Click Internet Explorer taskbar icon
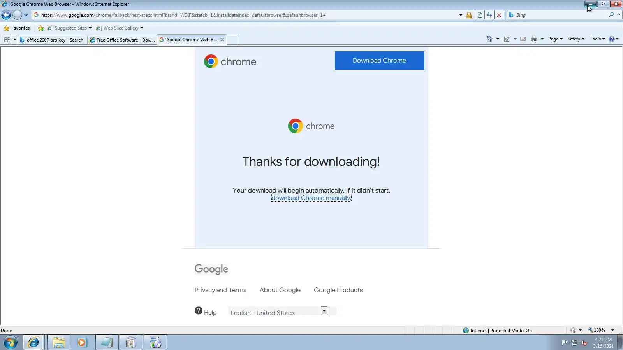The image size is (623, 350). coord(33,343)
